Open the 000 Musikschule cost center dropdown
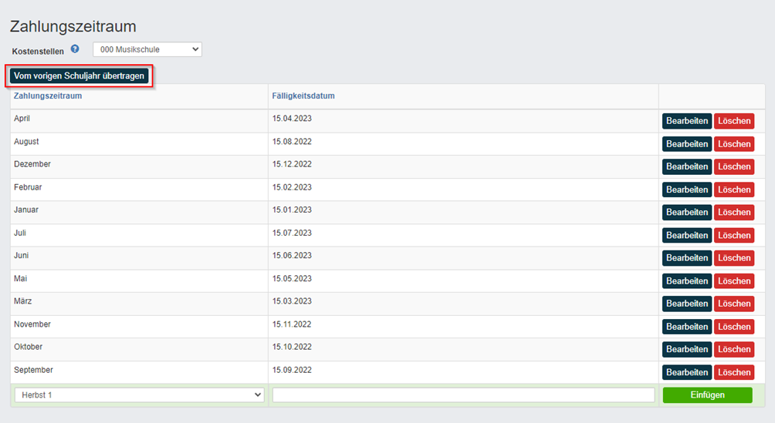Viewport: 775px width, 423px height. [x=147, y=49]
